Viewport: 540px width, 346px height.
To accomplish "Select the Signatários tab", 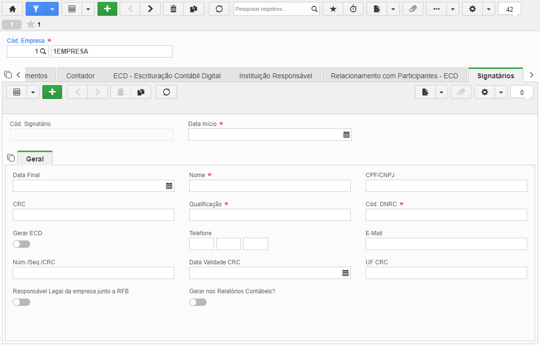I will (x=496, y=76).
